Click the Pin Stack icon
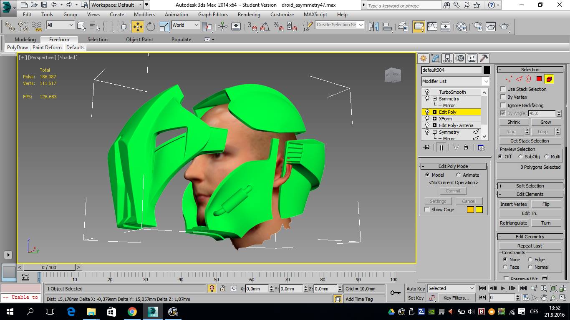Screen dimensions: 570x320 (x=426, y=147)
